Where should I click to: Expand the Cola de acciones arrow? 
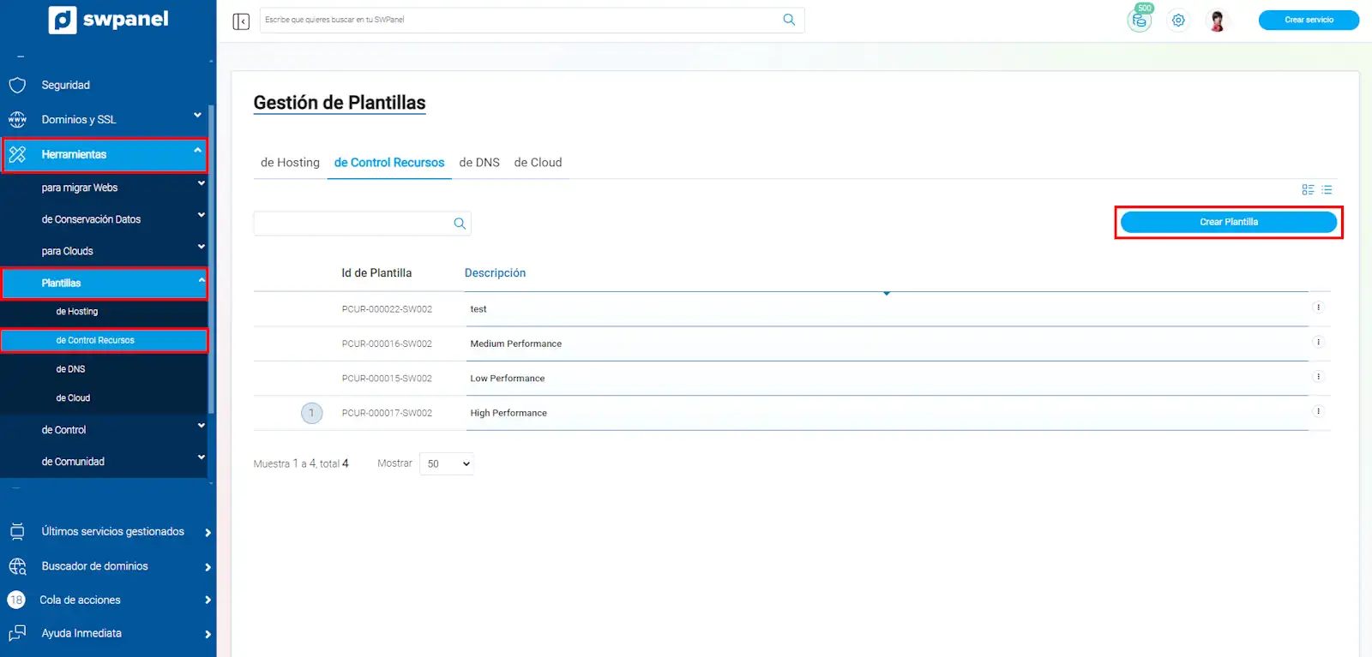[x=208, y=600]
